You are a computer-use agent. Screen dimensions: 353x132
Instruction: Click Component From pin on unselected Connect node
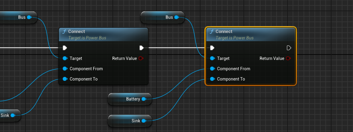(x=65, y=69)
